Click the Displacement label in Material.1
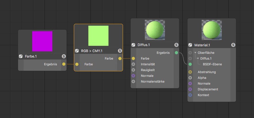Screen dimensions: 254x118 (208, 89)
